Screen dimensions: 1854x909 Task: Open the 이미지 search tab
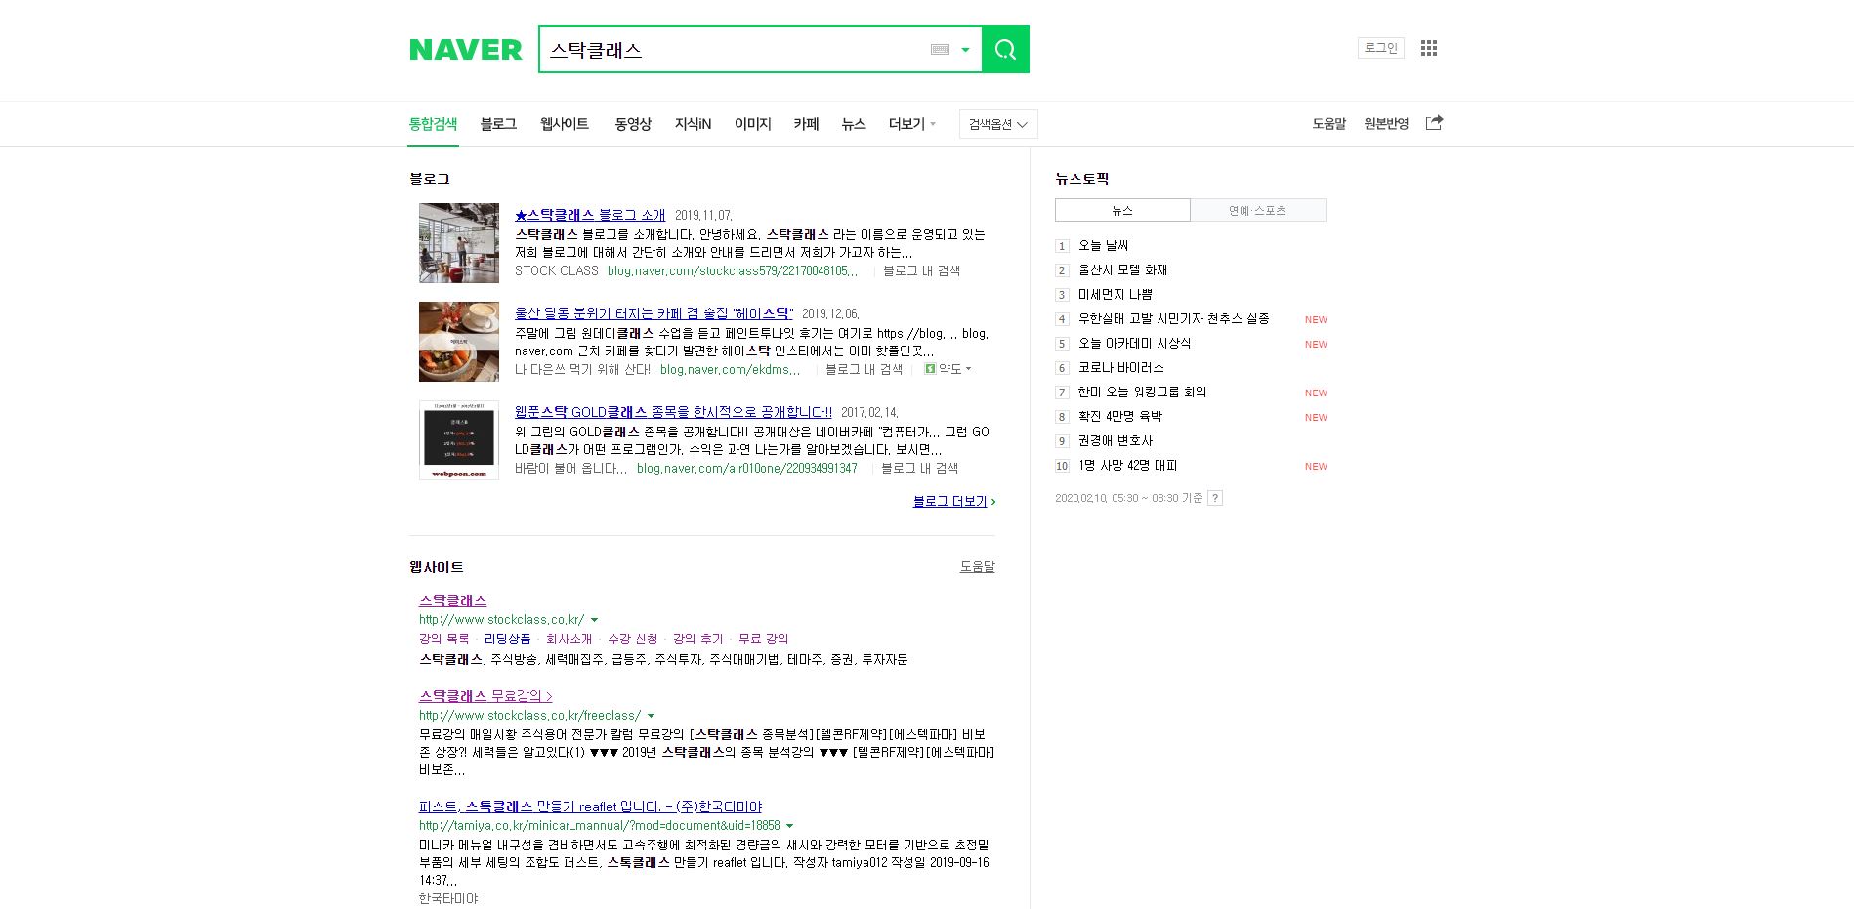click(x=752, y=124)
